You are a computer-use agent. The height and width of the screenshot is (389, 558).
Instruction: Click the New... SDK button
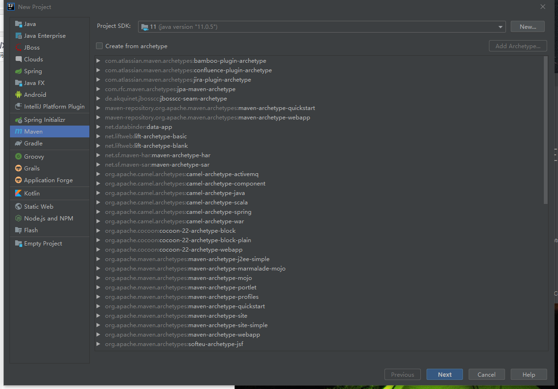click(x=527, y=26)
